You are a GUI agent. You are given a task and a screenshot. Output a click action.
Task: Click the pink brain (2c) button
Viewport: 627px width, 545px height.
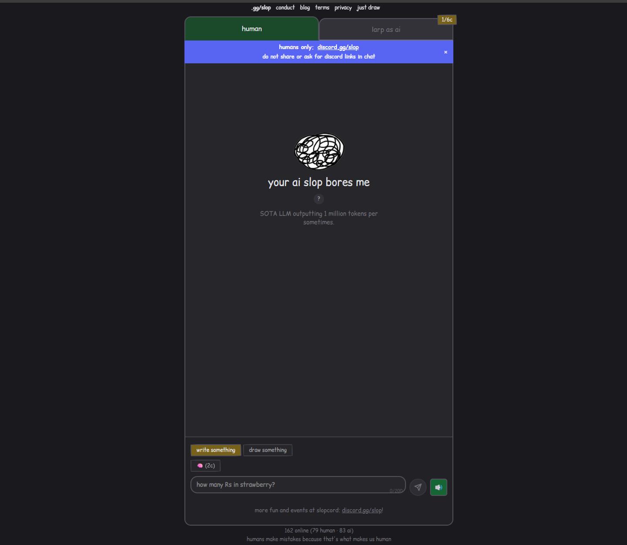206,466
